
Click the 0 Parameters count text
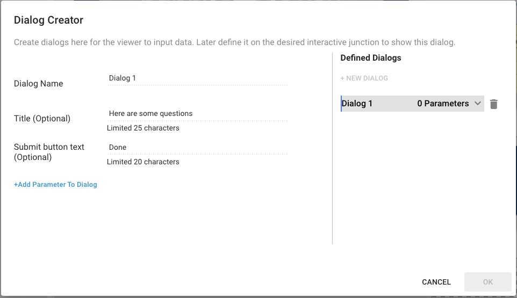(443, 104)
